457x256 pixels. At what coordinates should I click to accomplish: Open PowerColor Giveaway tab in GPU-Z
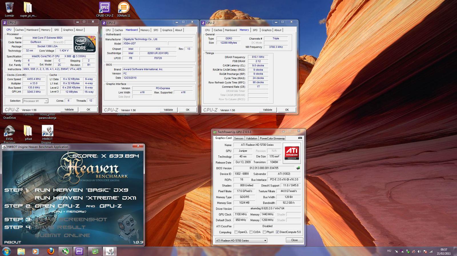tap(272, 138)
